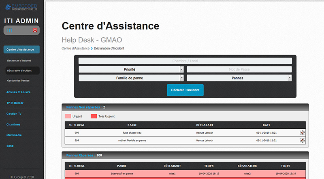The height and width of the screenshot is (179, 324).
Task: Open the TV Et Boitier section
Action: (15, 103)
